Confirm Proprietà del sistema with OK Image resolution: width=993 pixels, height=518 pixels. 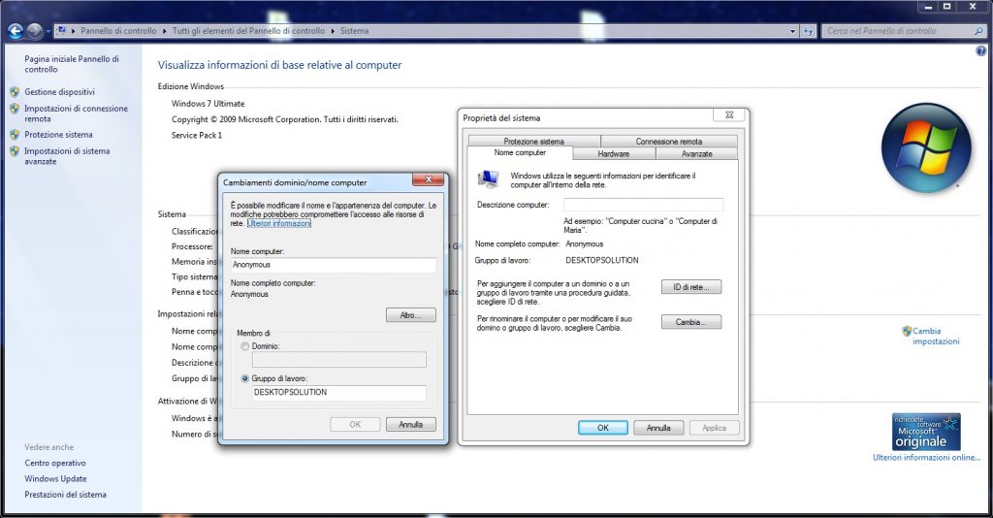pos(603,428)
